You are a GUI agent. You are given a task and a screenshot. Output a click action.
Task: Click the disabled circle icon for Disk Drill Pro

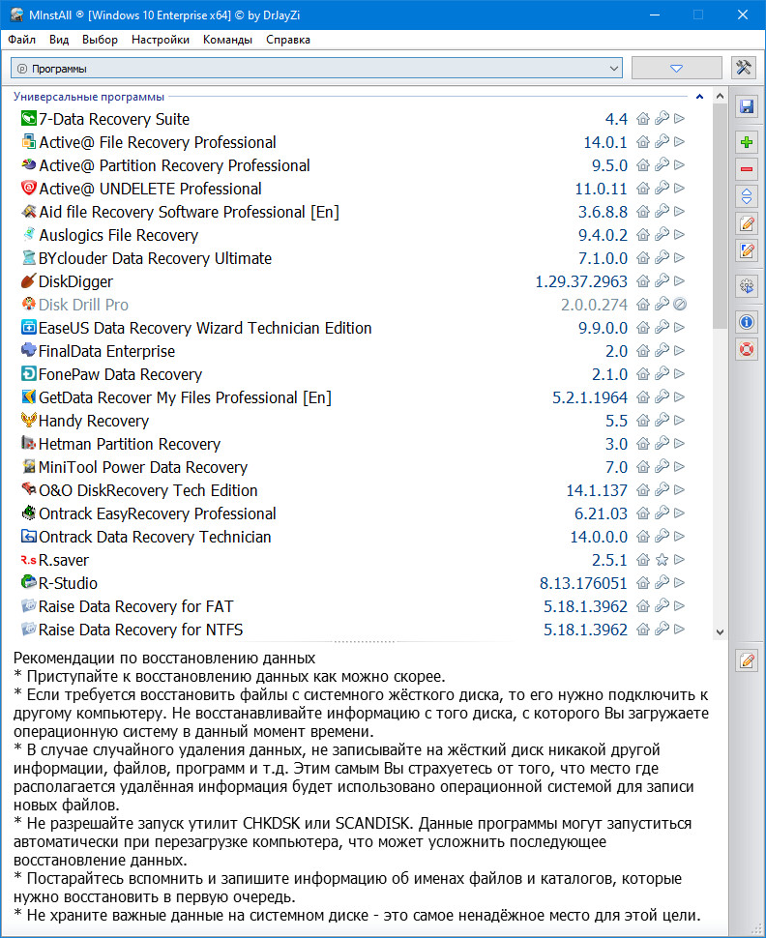click(679, 305)
